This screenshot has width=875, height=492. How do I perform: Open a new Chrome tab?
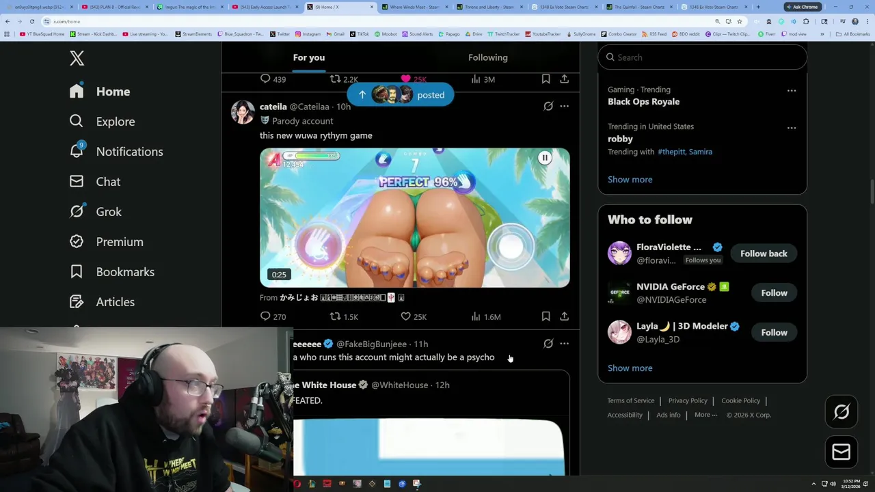pos(757,7)
